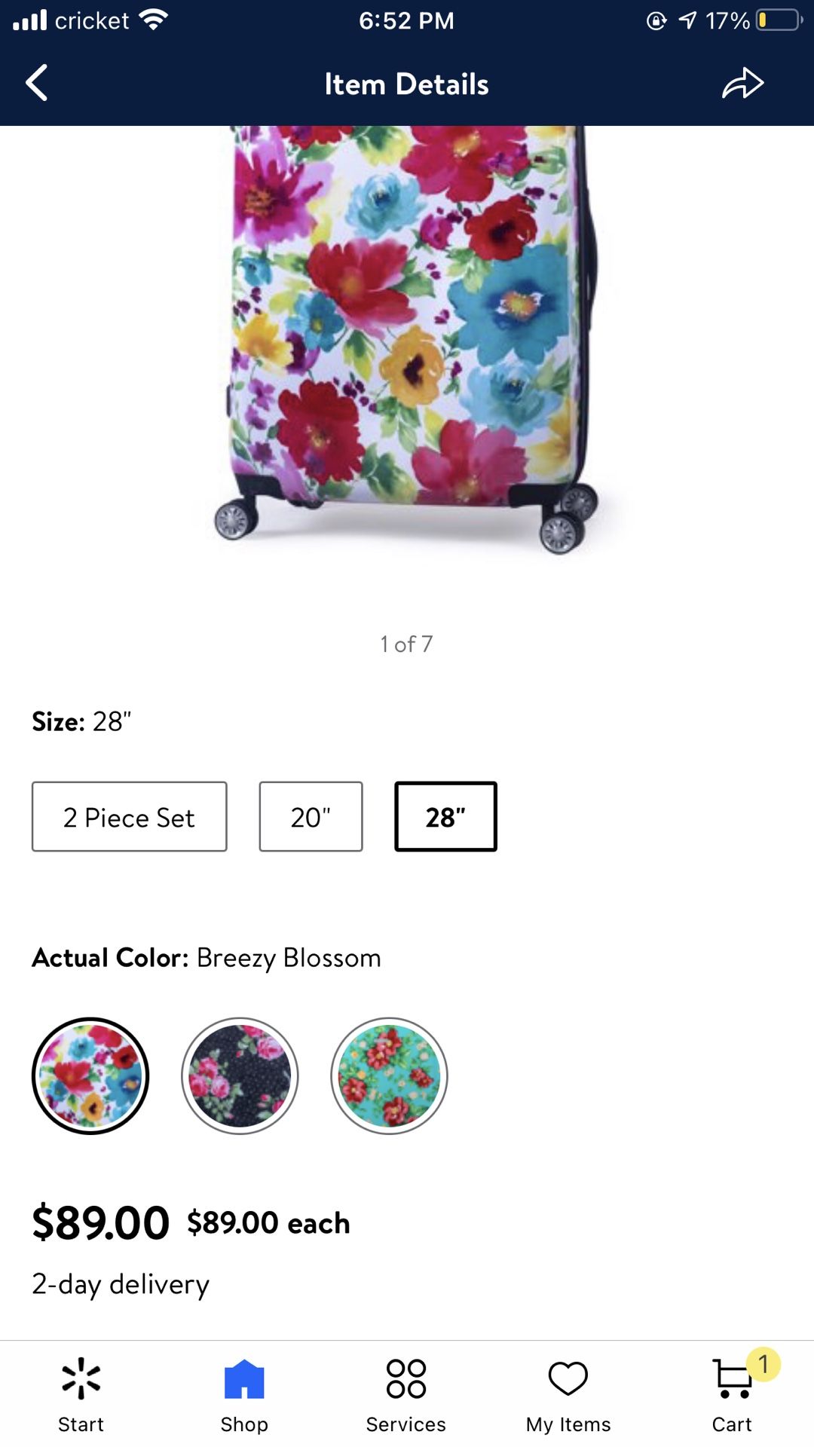Tap the $89.00 price text

pos(101,1222)
